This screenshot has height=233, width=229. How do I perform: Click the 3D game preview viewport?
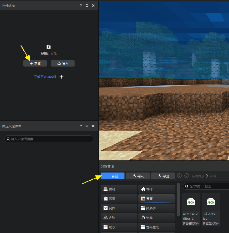164,80
